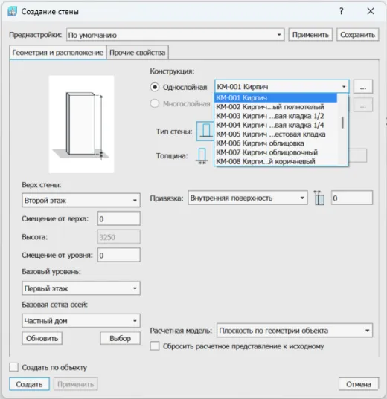Click the Сохранить presets button
The height and width of the screenshot is (399, 387).
tap(358, 35)
